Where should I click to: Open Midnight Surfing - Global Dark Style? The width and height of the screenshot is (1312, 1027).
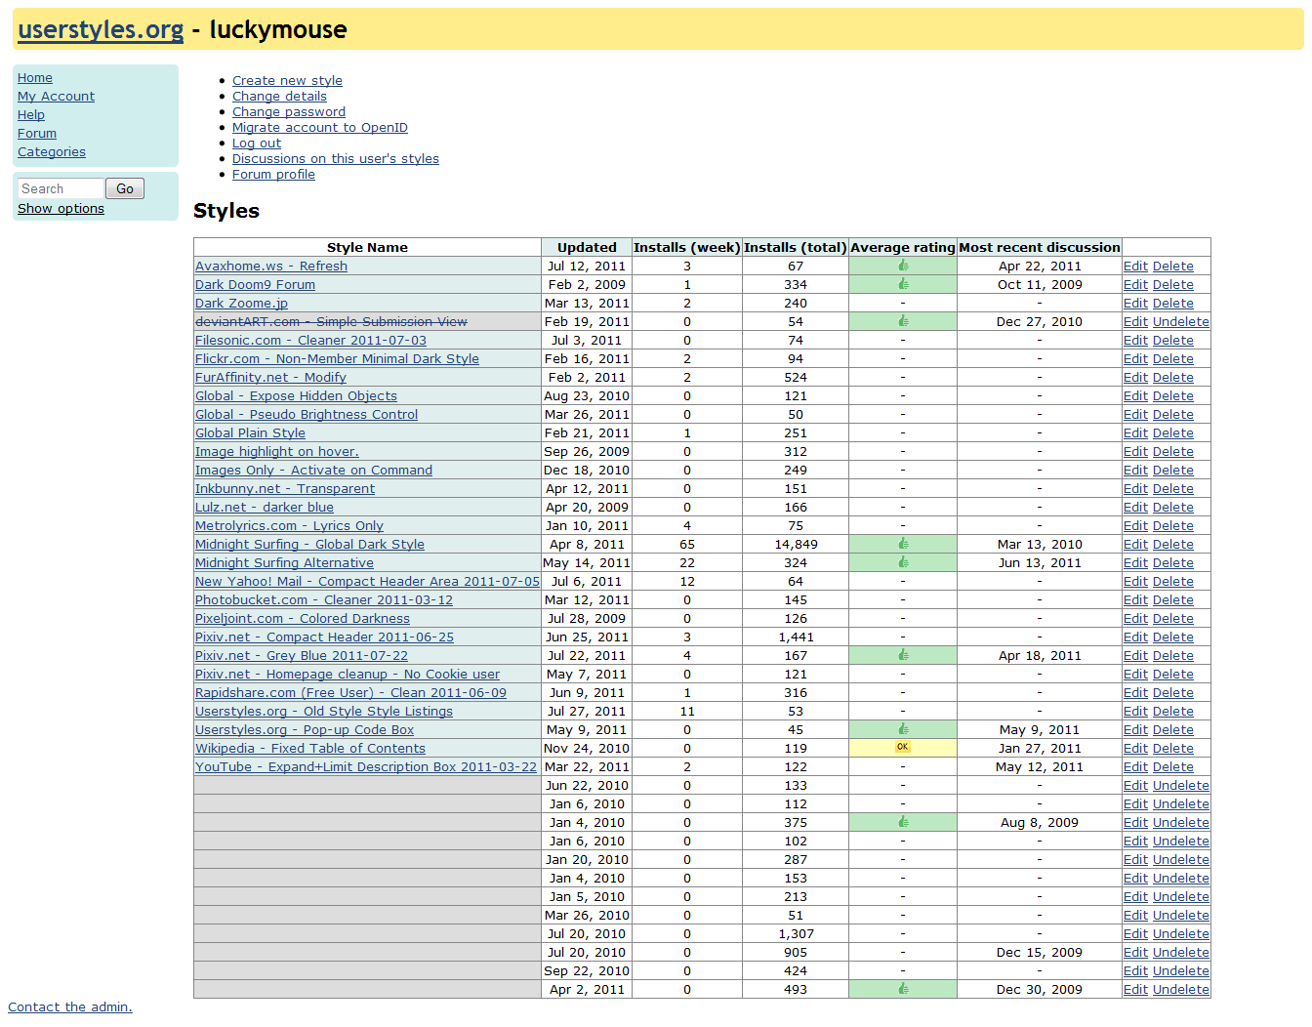[x=309, y=544]
